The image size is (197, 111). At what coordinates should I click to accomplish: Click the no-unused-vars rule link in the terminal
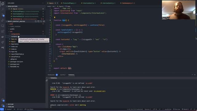click(99, 91)
